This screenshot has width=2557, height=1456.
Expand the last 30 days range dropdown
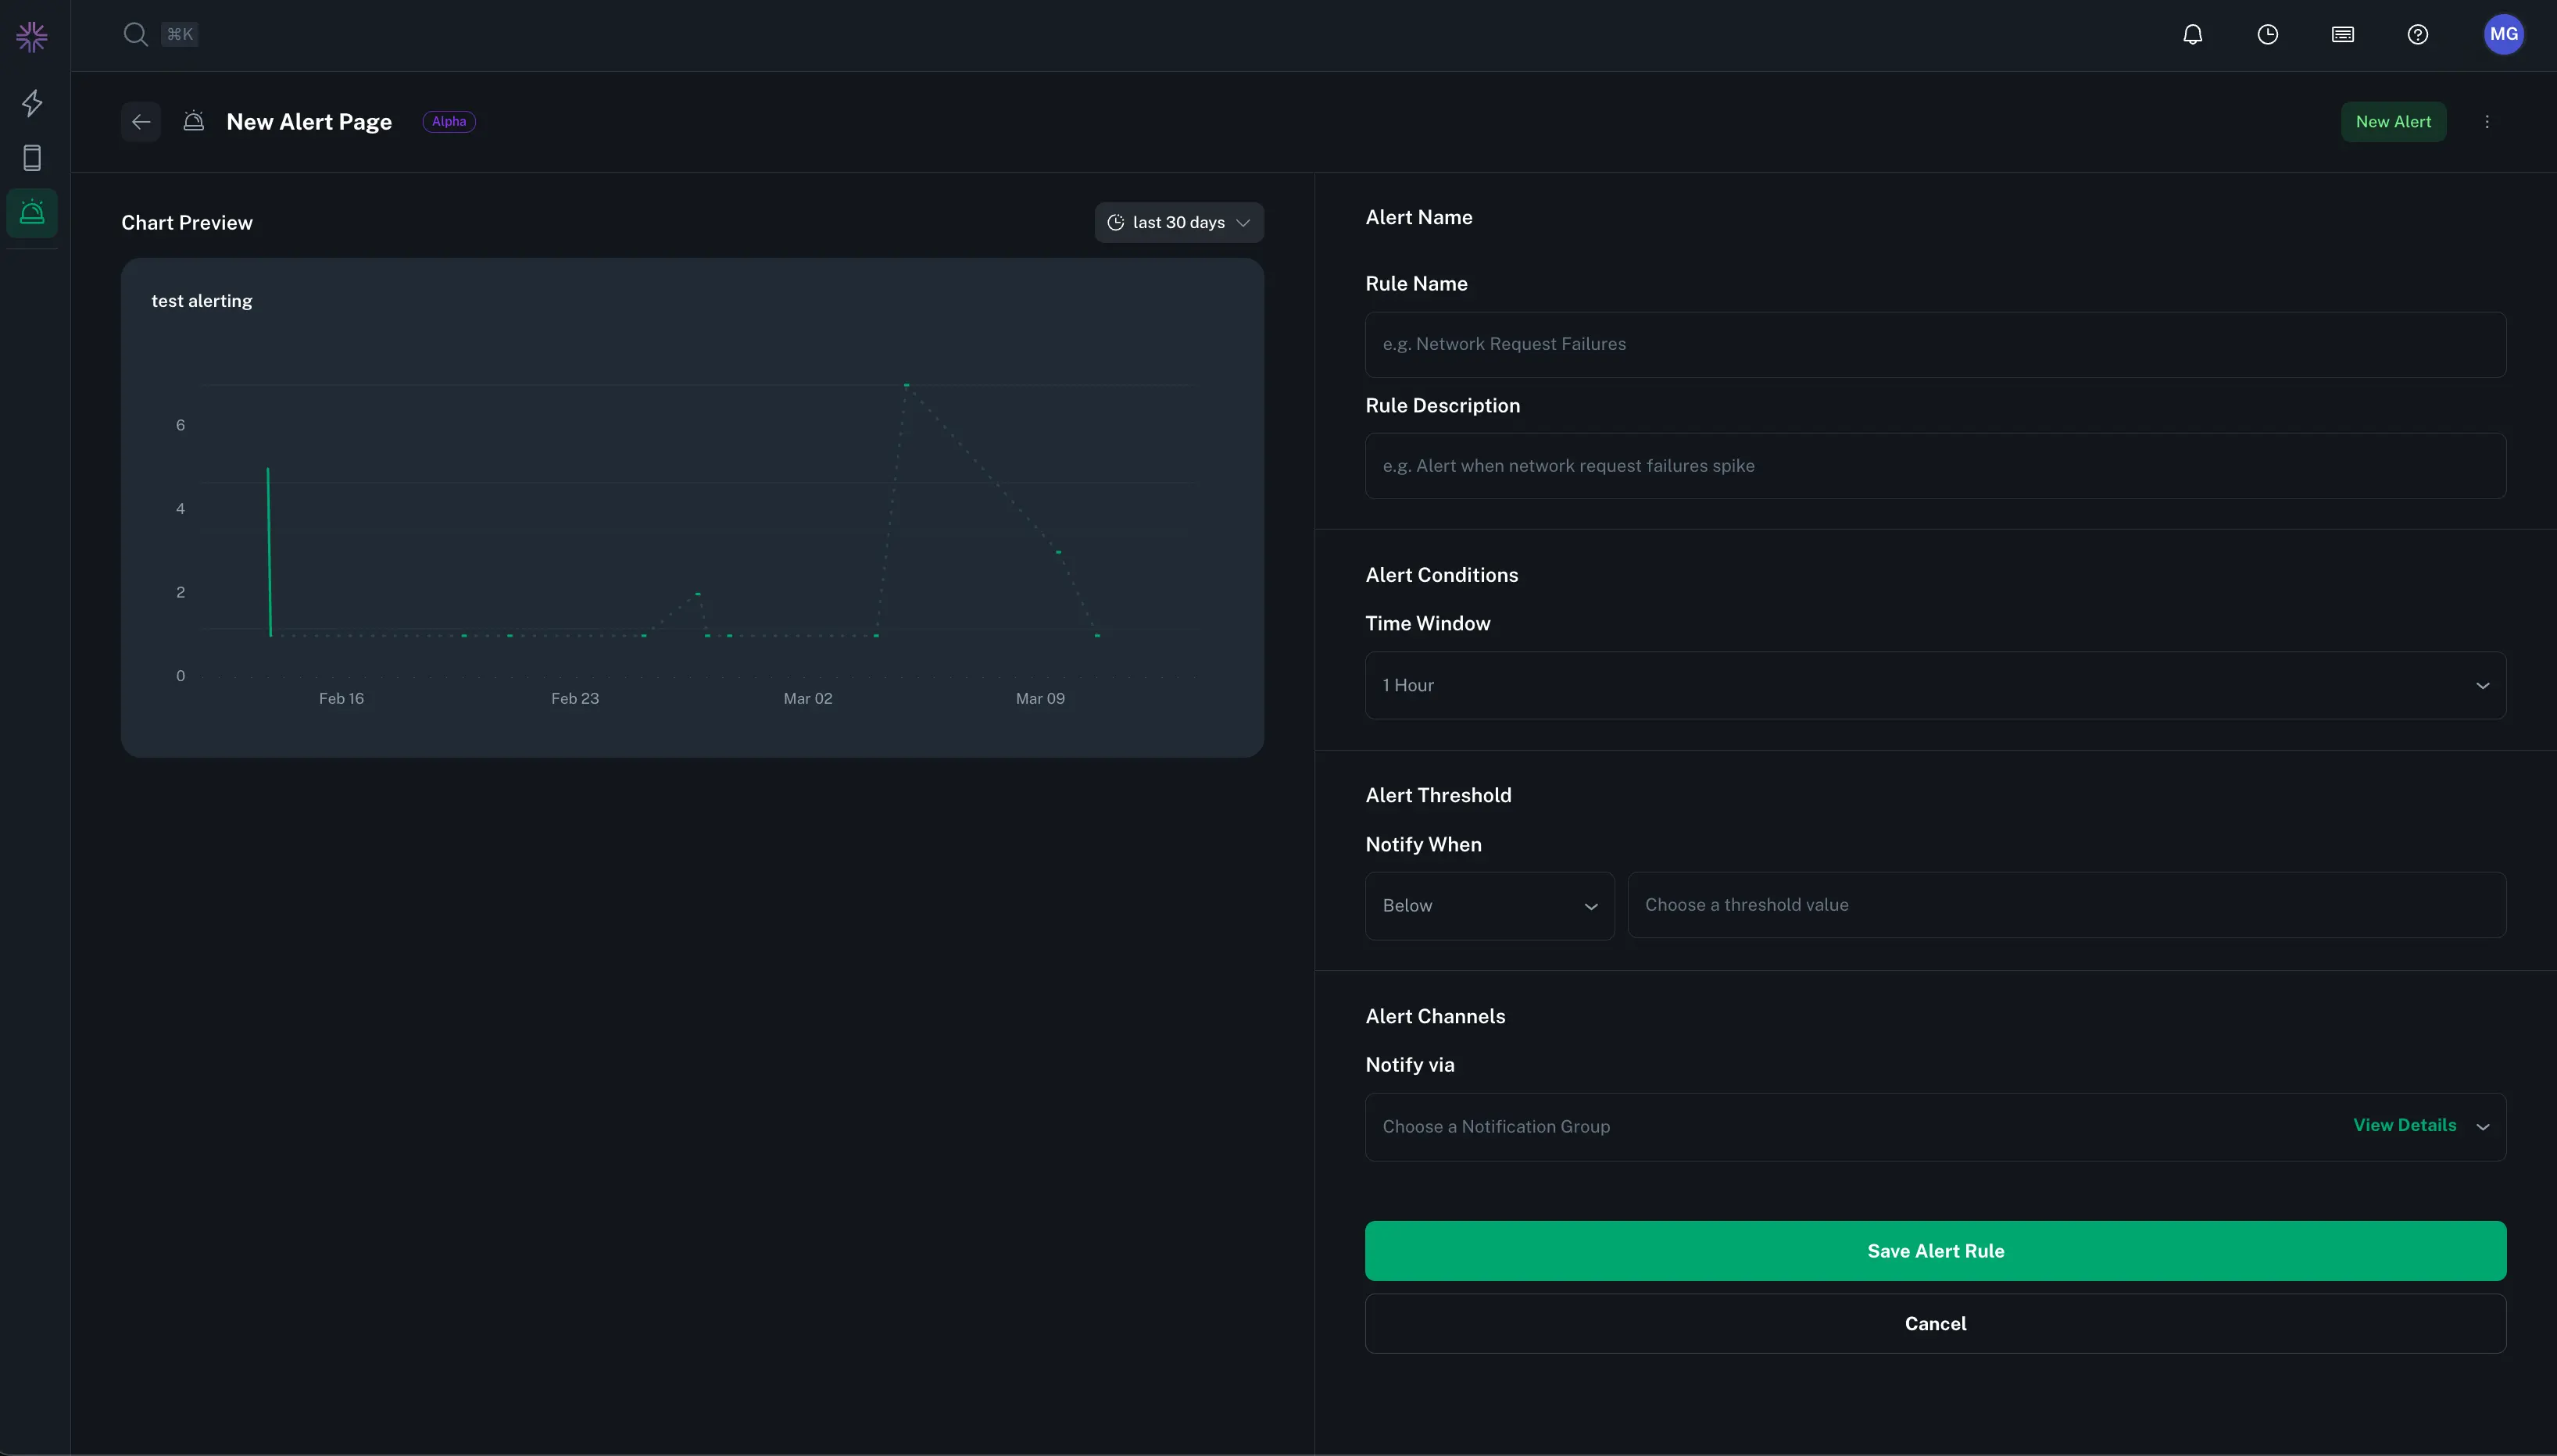pyautogui.click(x=1178, y=223)
